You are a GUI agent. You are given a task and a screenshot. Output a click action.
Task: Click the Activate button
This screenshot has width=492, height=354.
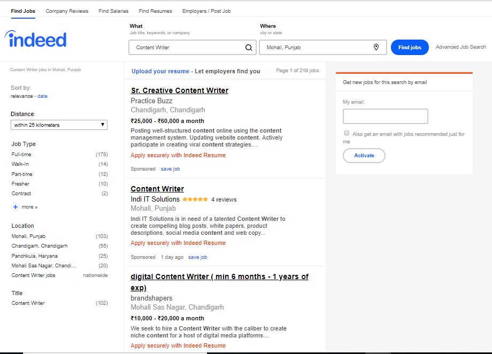point(364,156)
